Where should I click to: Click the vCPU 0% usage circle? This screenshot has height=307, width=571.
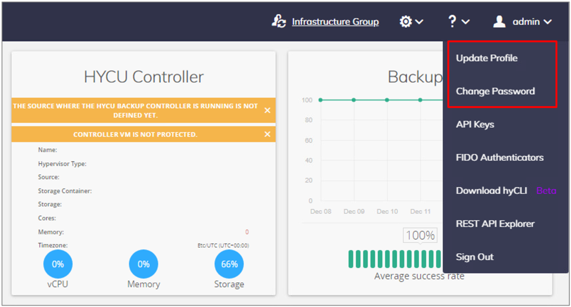[x=58, y=264]
